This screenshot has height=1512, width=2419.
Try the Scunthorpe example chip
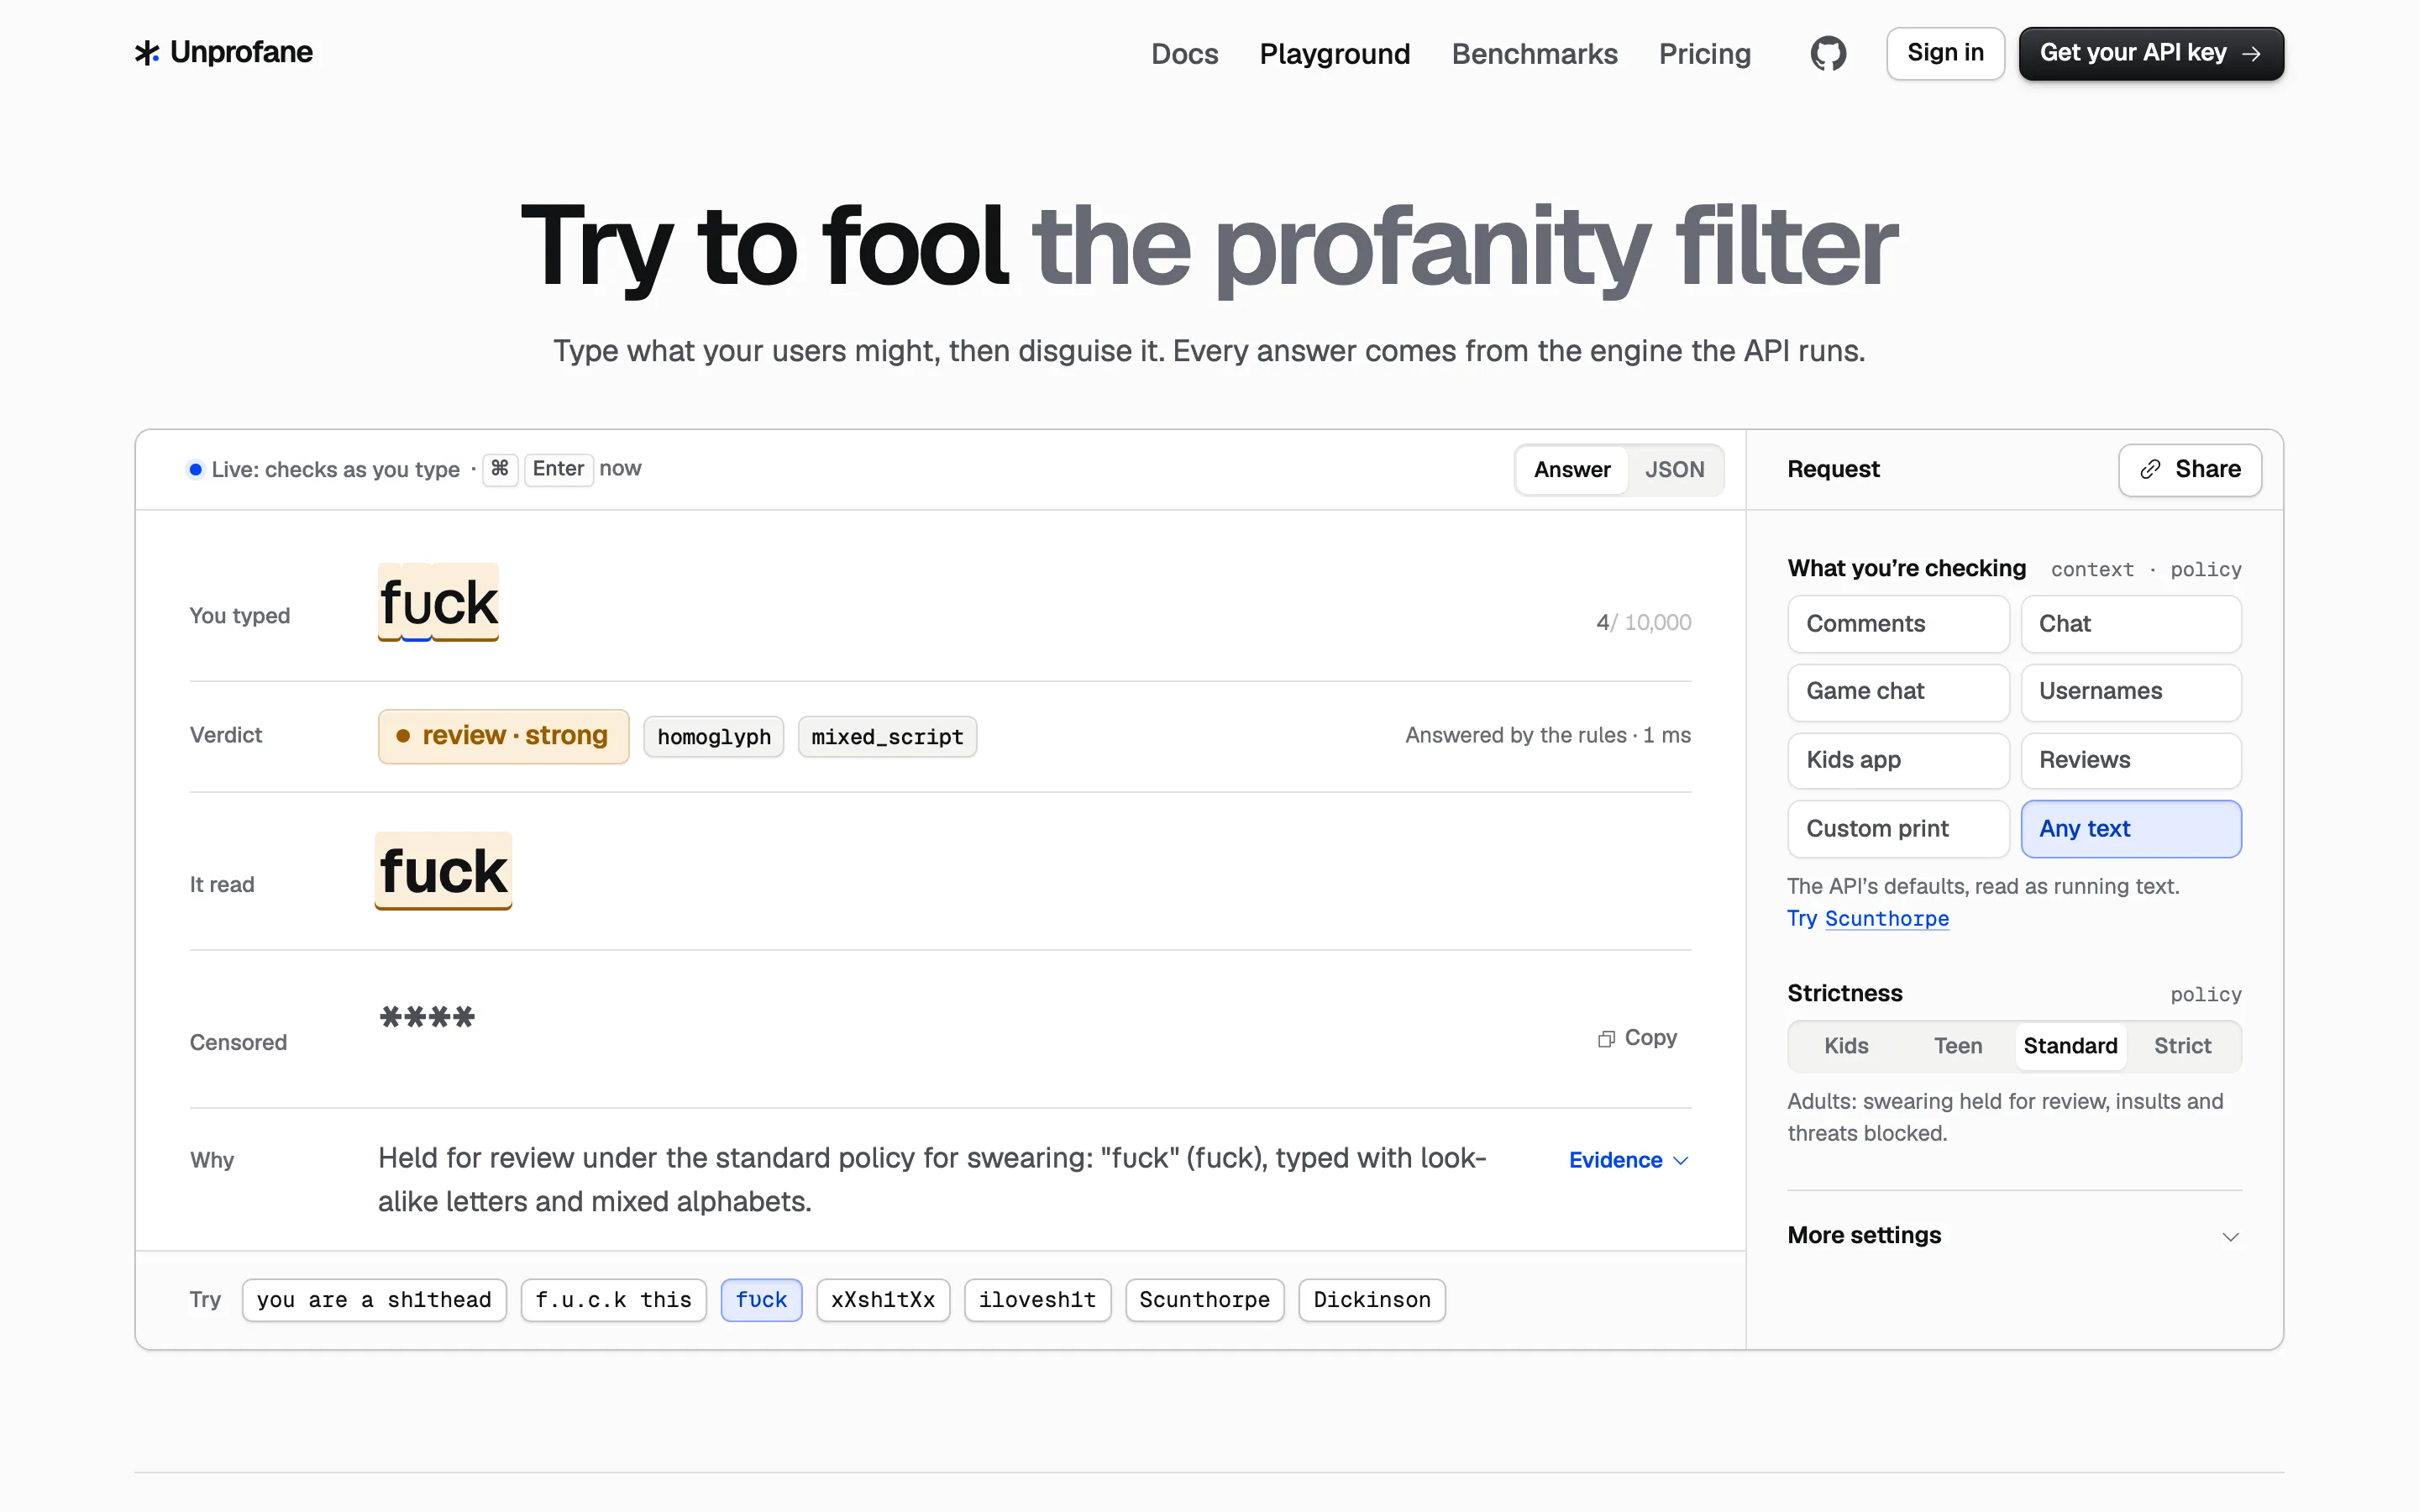(1204, 1300)
